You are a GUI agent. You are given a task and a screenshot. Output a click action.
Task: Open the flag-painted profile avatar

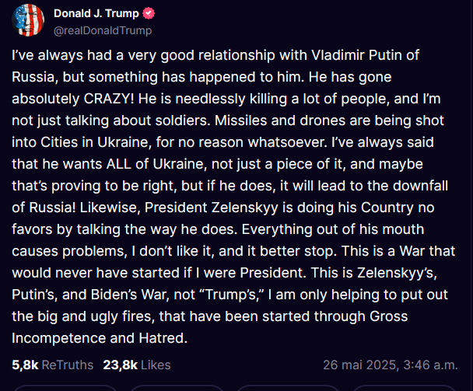(x=28, y=20)
